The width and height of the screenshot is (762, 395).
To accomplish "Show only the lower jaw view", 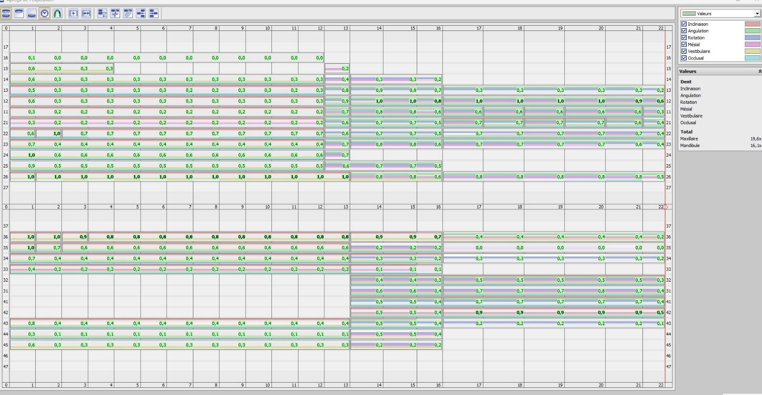I will pos(32,13).
